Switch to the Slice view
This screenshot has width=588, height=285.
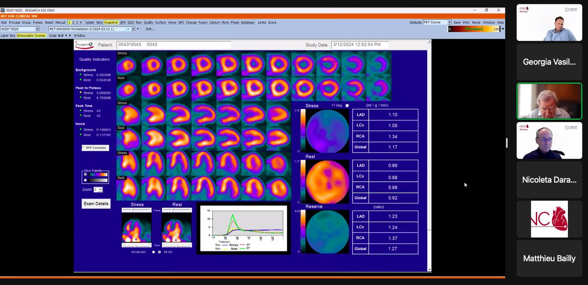click(99, 23)
